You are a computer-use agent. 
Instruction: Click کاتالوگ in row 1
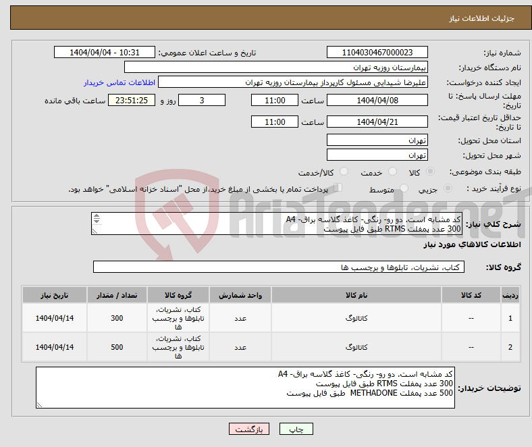(356, 318)
